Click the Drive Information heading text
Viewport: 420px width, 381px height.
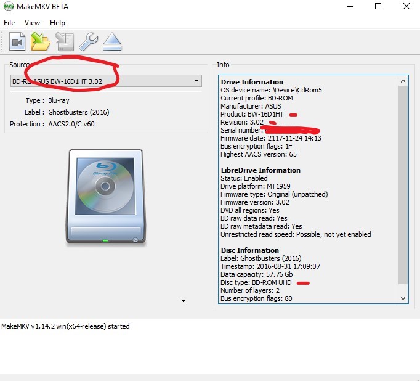click(252, 82)
